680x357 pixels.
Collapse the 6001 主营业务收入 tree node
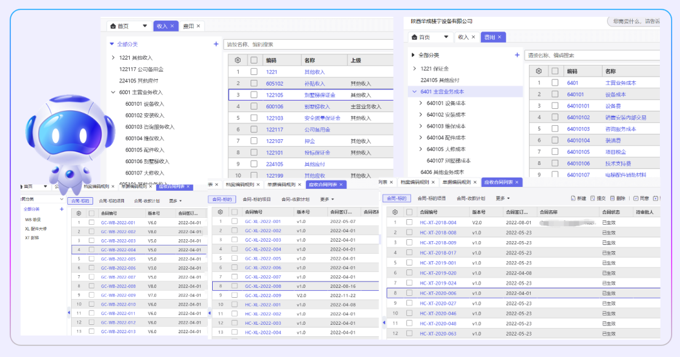(x=113, y=92)
